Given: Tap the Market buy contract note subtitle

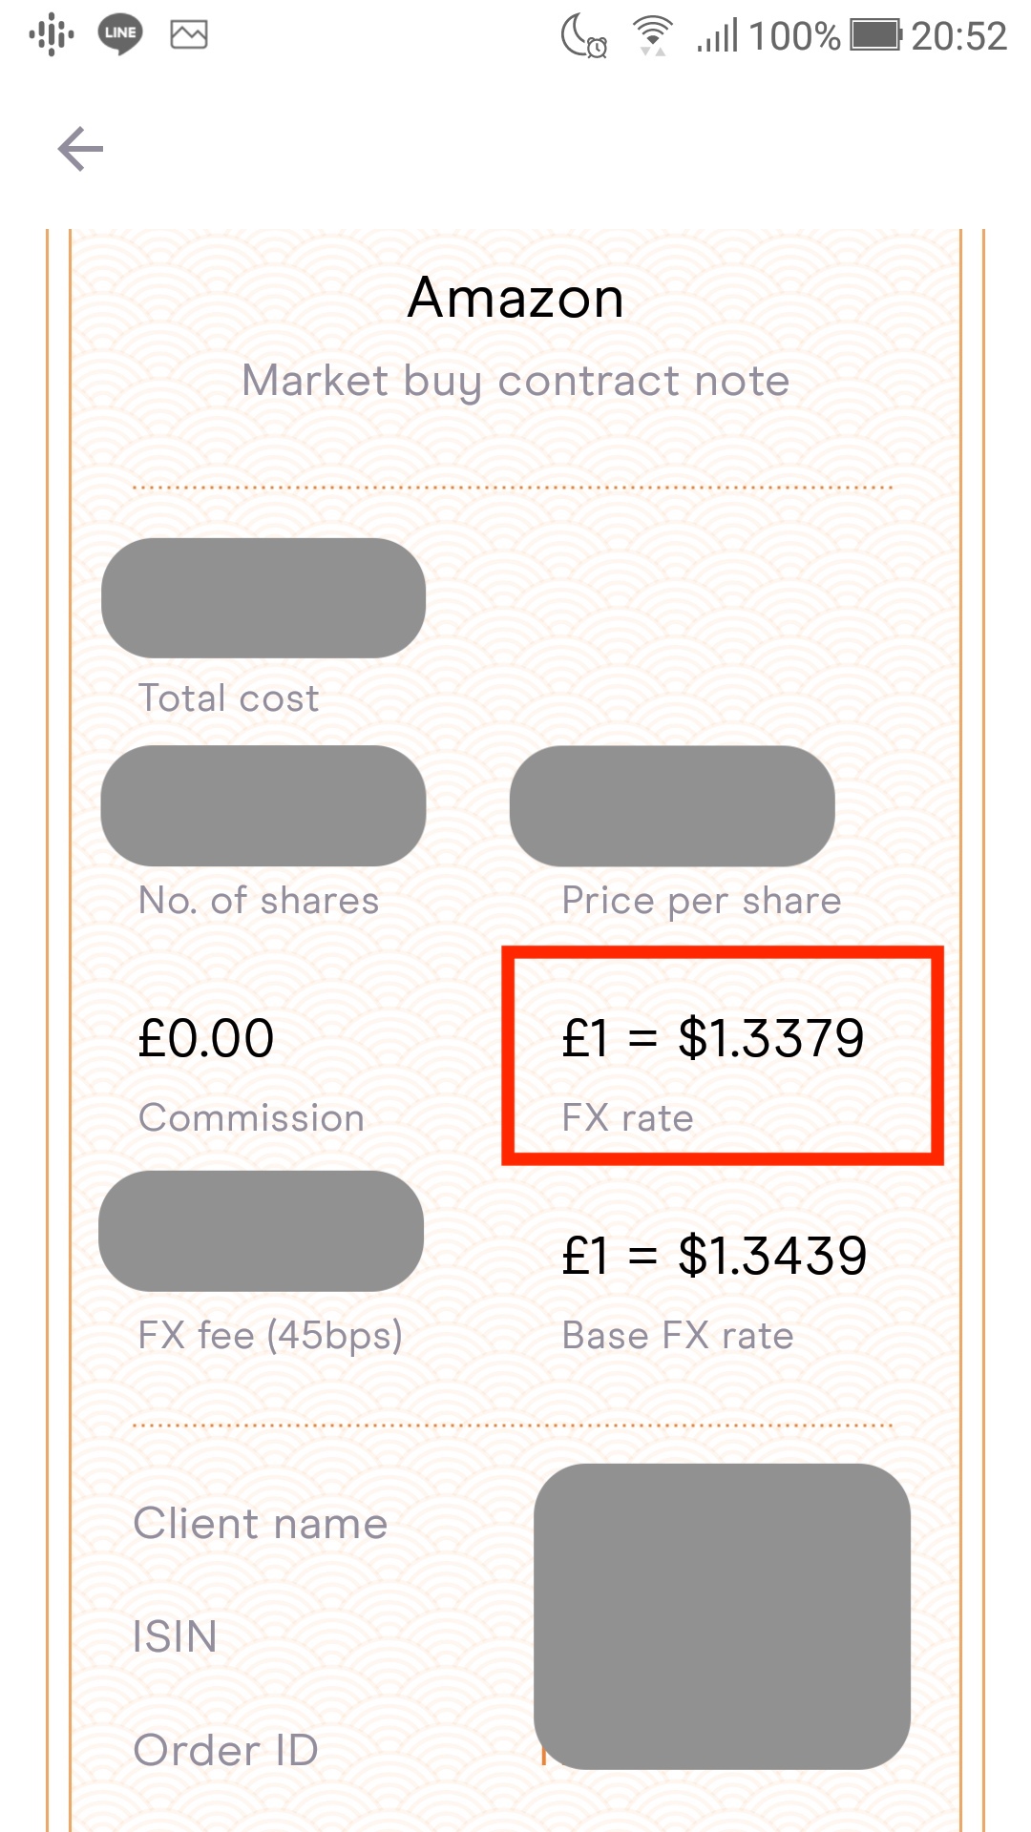Looking at the screenshot, I should point(515,381).
